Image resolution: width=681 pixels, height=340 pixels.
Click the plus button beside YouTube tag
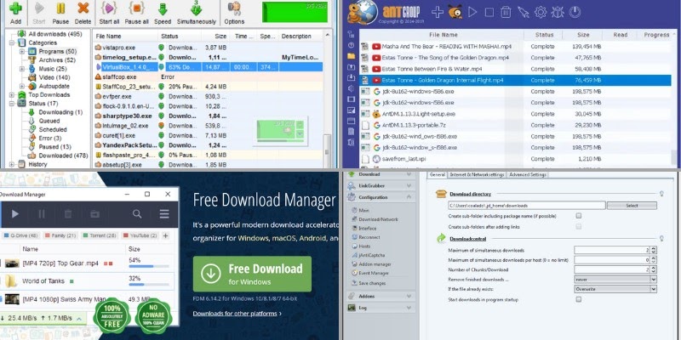point(165,235)
